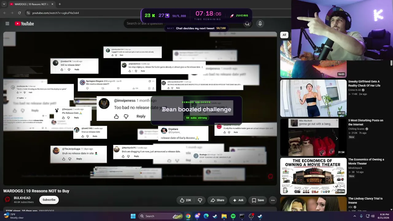Open File Explorer from the taskbar
The width and height of the screenshot is (393, 221).
point(224,216)
